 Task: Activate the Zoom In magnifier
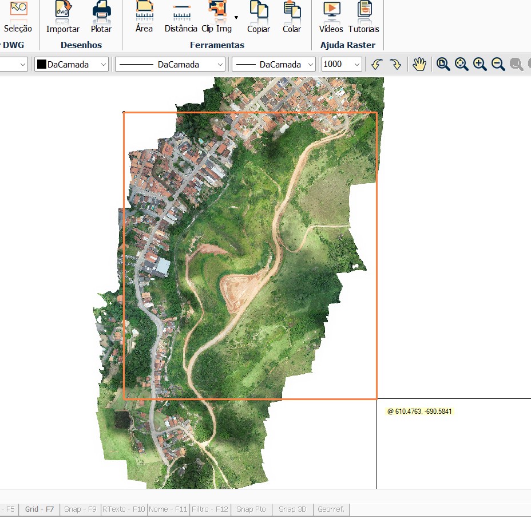coord(480,64)
